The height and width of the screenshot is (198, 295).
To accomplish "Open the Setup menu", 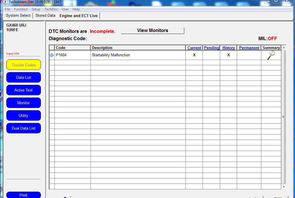I will click(x=36, y=9).
